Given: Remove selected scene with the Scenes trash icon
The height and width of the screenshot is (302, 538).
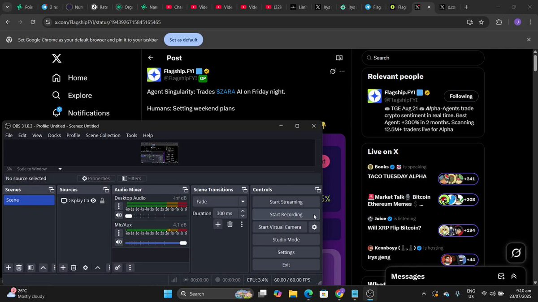Looking at the screenshot, I should tap(19, 268).
